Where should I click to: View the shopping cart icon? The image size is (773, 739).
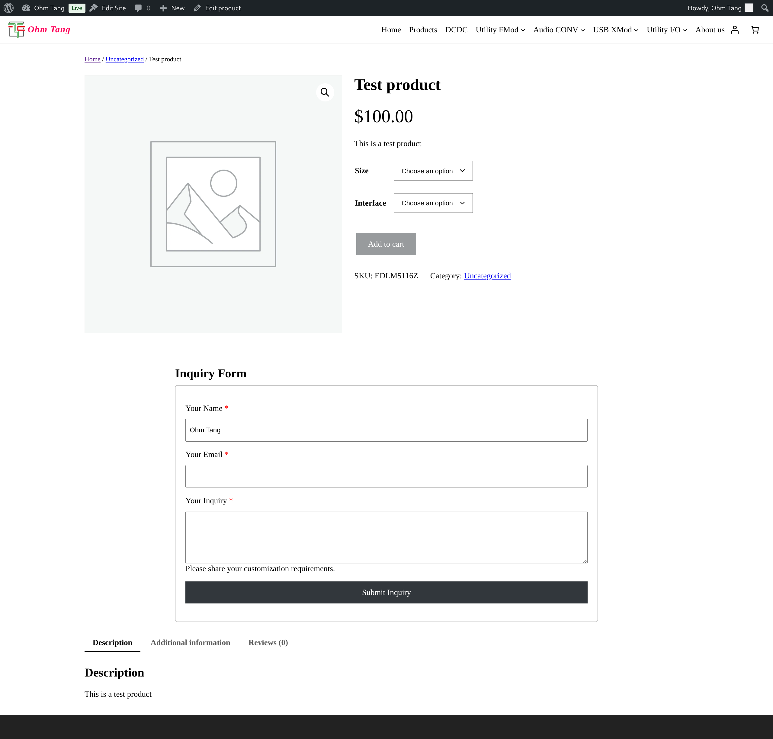[755, 30]
